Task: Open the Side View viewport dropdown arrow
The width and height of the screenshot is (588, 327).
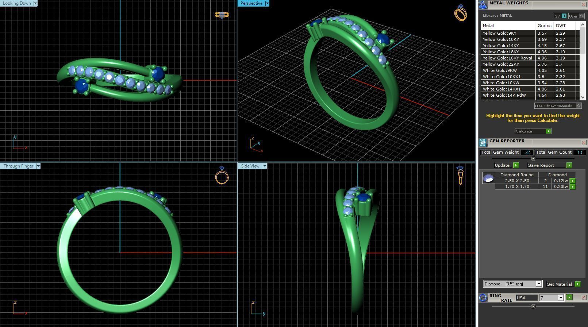Action: 265,166
